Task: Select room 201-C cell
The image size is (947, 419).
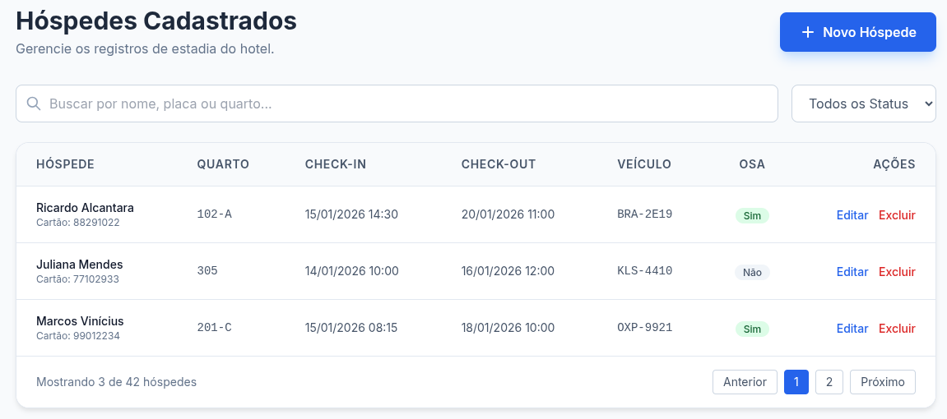Action: pos(214,328)
